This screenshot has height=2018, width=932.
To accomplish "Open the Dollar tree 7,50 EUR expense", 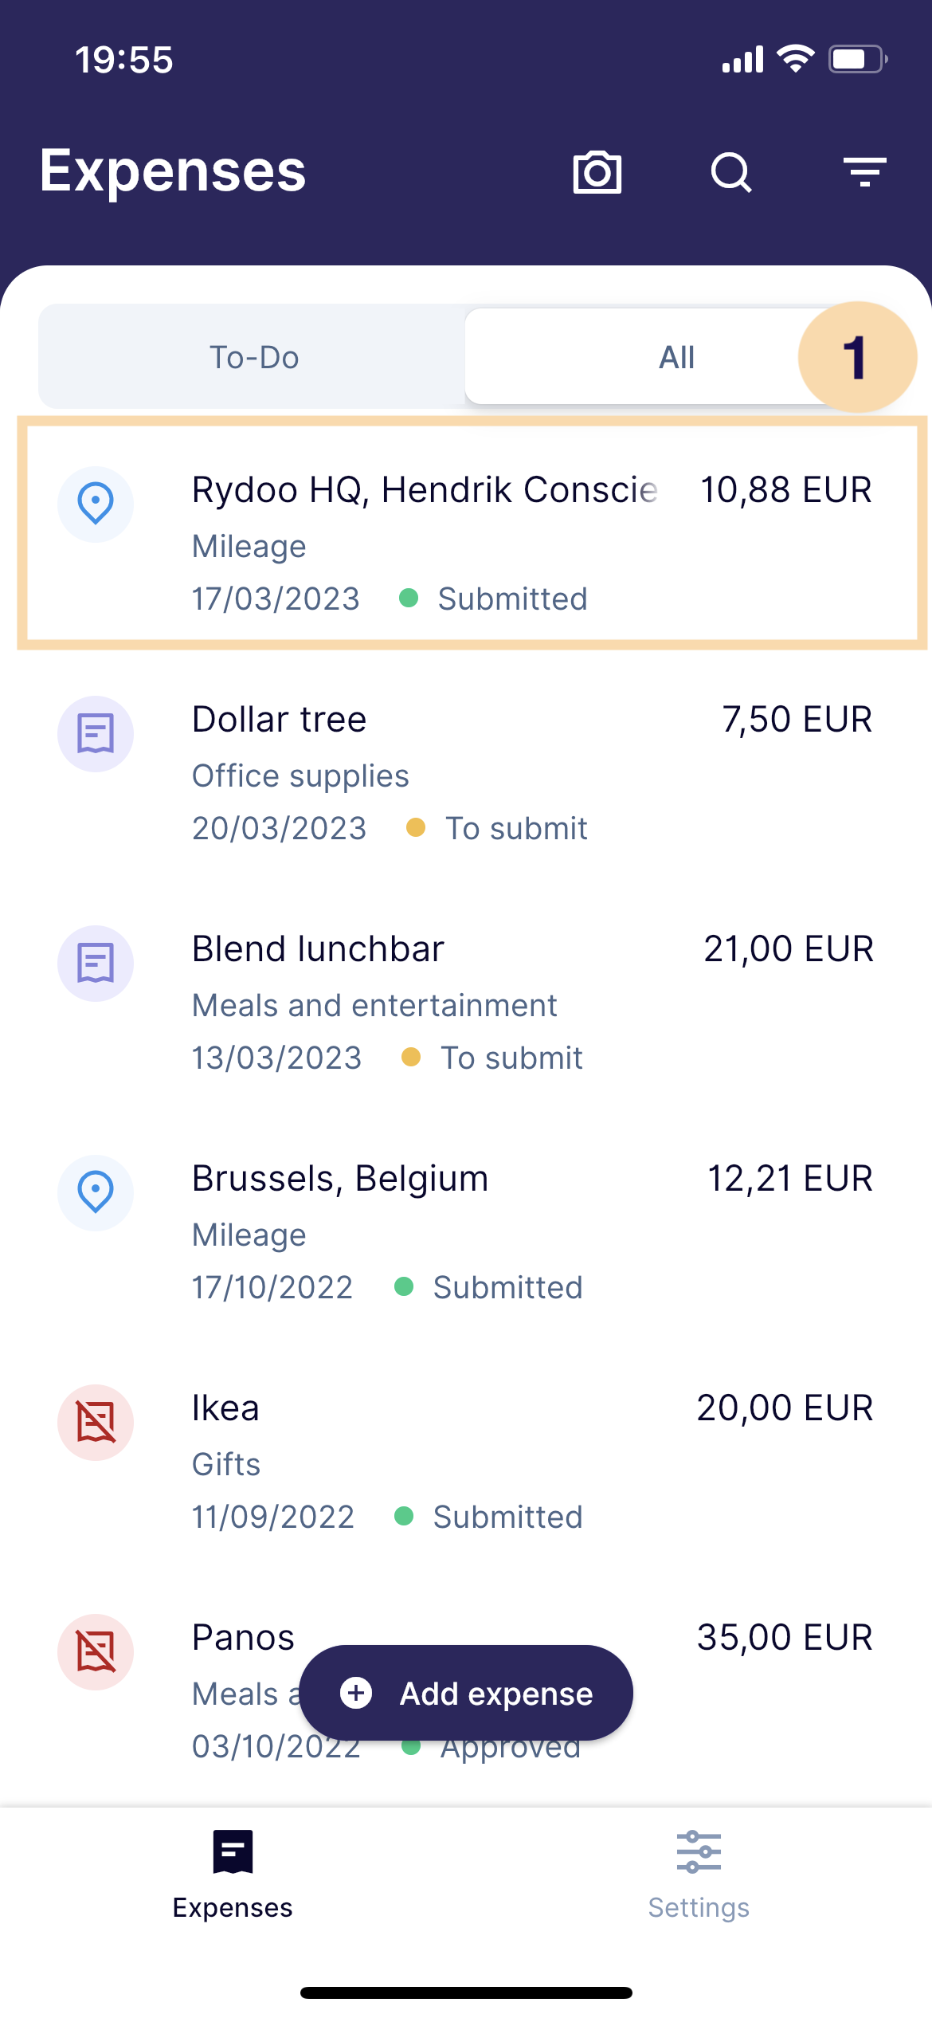I will tap(466, 773).
